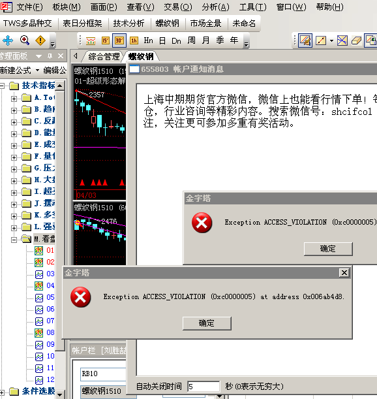
Task: Close the front 金字塔 error dialog
Action: 344,273
